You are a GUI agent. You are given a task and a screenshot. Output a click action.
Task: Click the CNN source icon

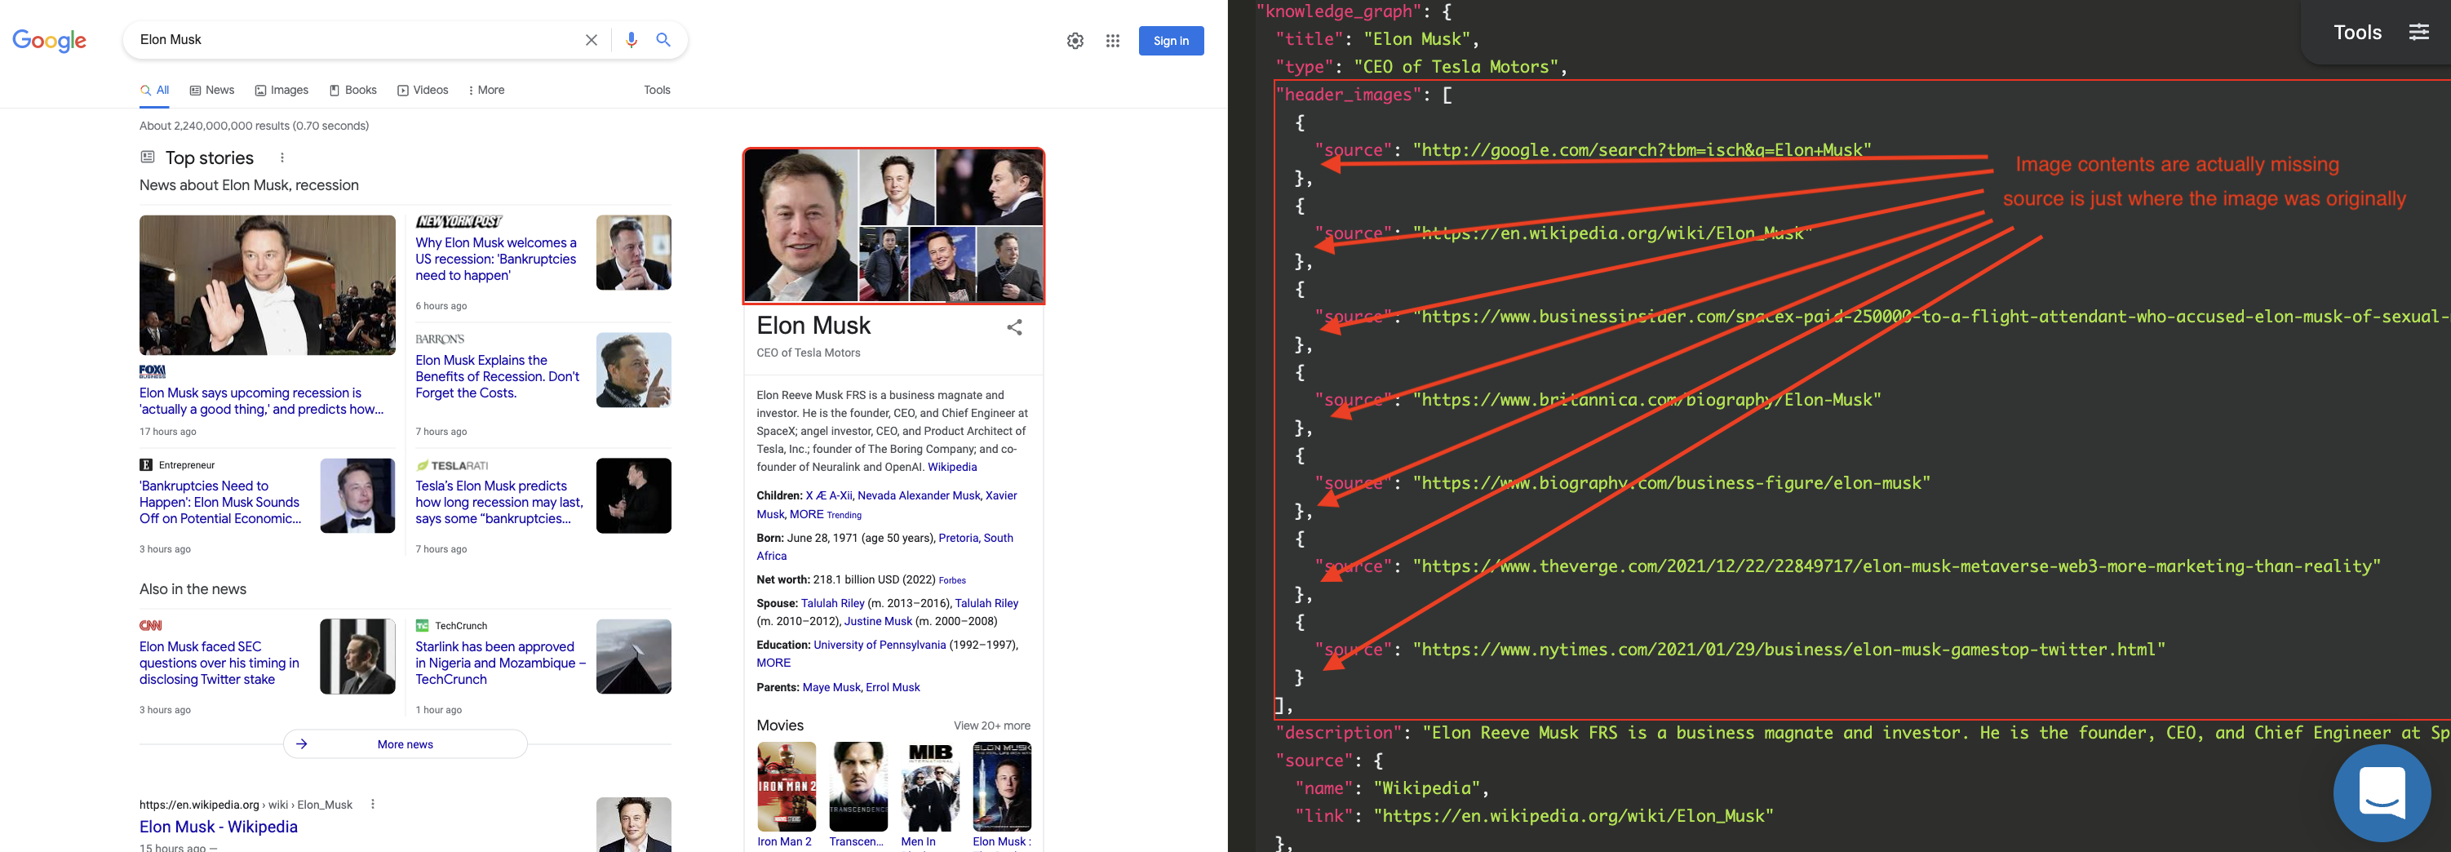coord(149,625)
